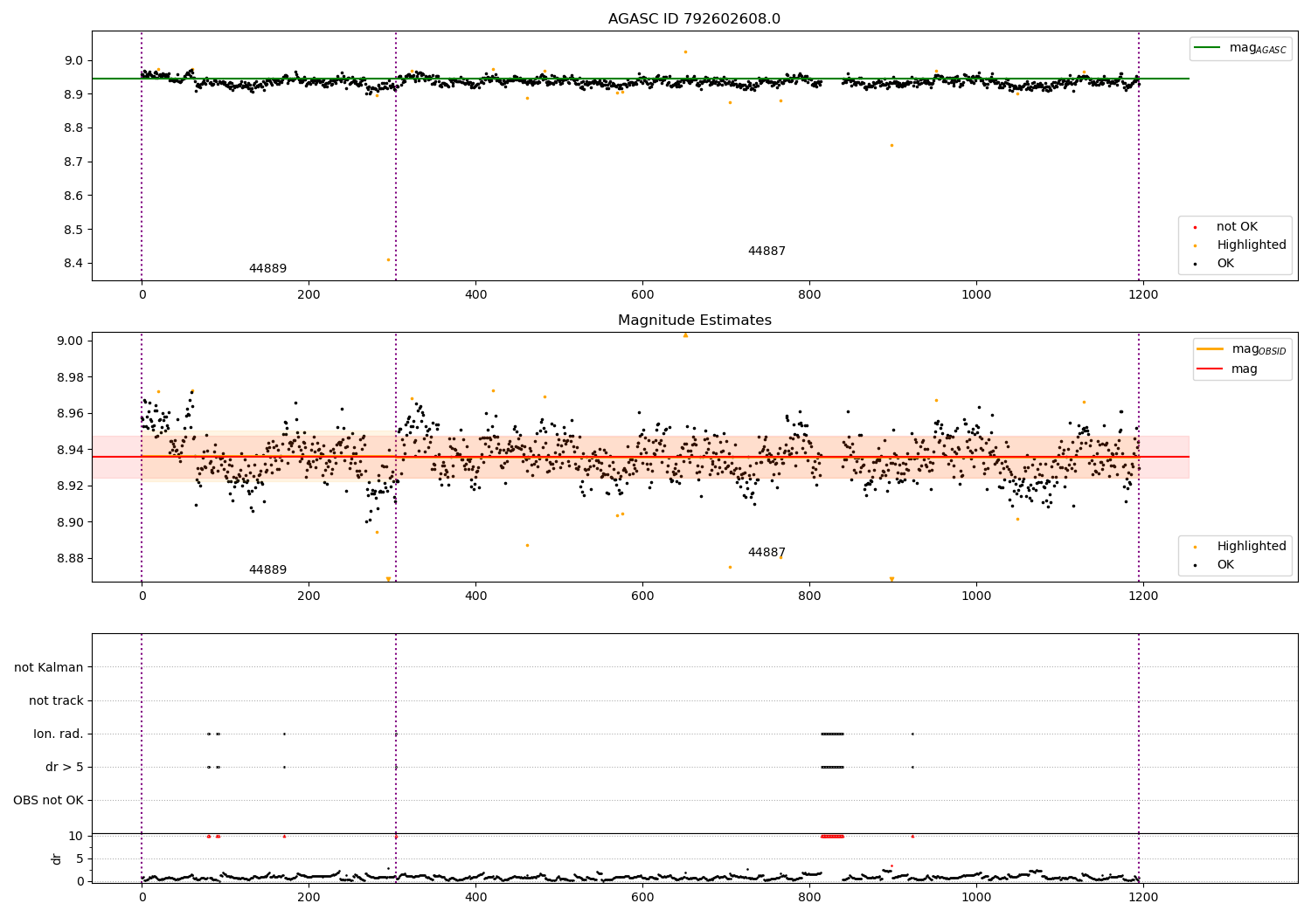The width and height of the screenshot is (1311, 917).
Task: Click orange triangle marker atop Magnitude Estimates plot
Action: click(685, 334)
